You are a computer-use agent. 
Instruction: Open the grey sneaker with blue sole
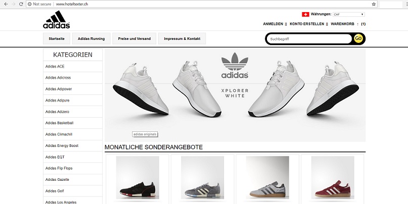[202, 178]
